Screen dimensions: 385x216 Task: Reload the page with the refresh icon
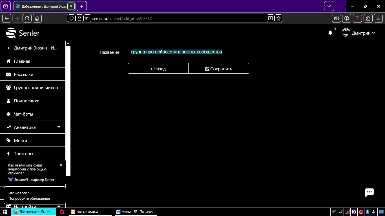point(27,18)
